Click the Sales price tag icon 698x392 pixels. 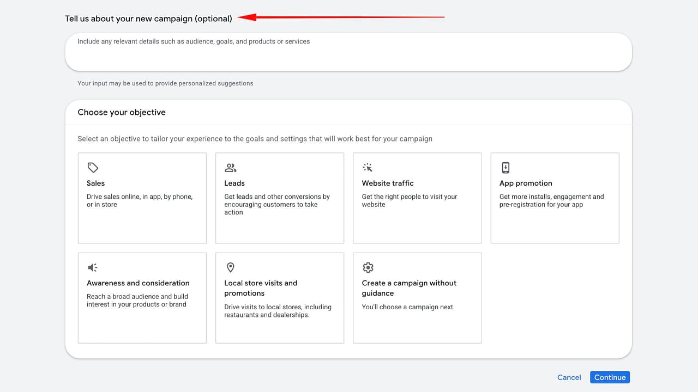point(93,168)
